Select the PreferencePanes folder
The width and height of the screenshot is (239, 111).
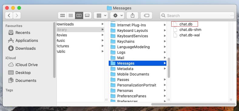point(138,96)
